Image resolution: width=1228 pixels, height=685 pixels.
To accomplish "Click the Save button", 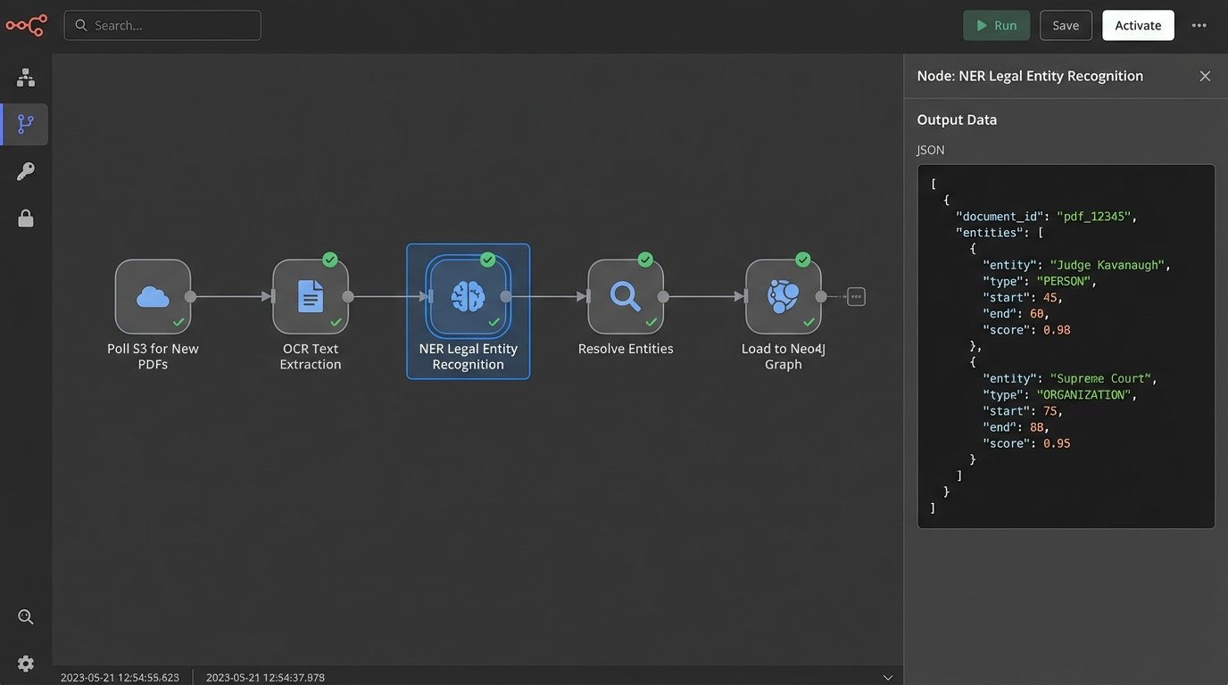I will click(x=1066, y=25).
